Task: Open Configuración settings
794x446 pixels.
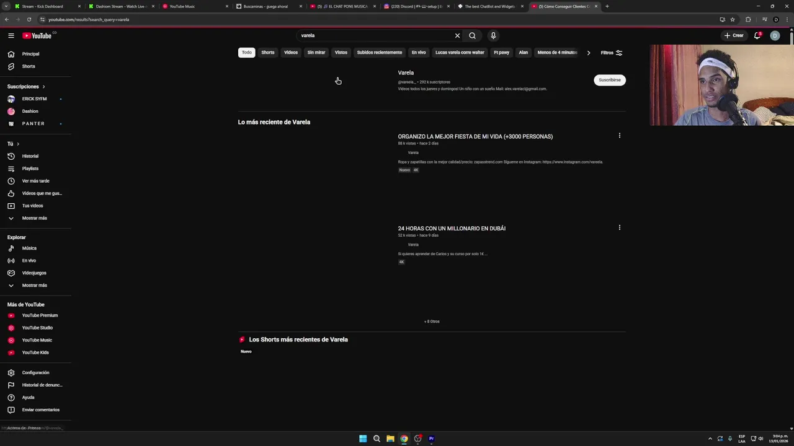Action: 35,373
